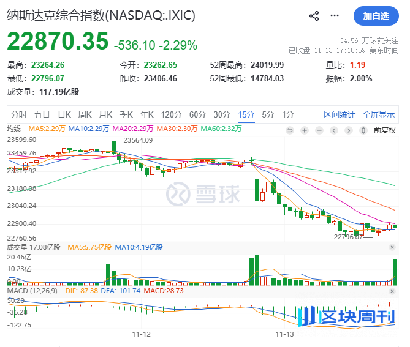The height and width of the screenshot is (347, 410).
Task: Click the DIF:-87.38 value
Action: click(x=82, y=291)
